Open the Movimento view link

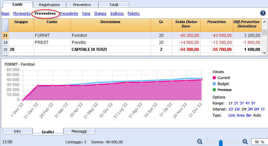point(22,13)
